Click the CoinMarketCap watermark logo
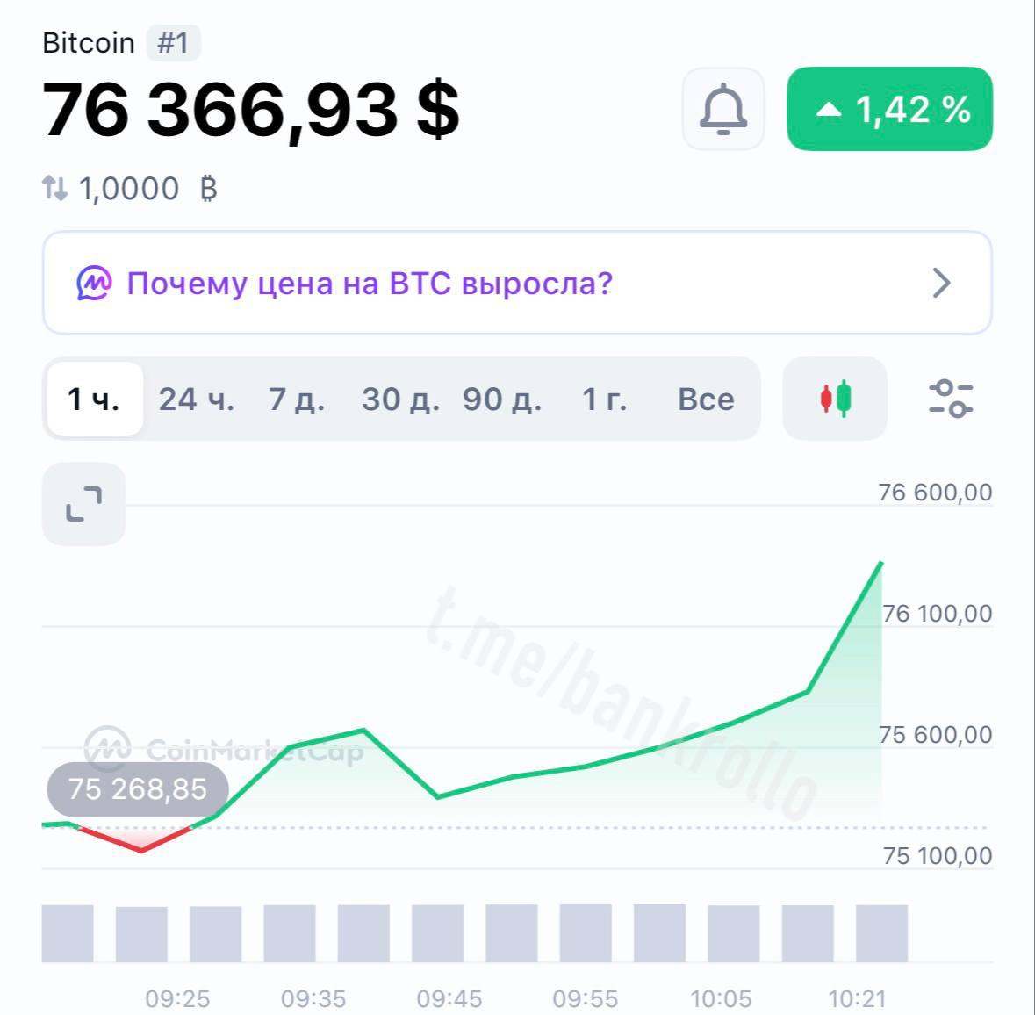This screenshot has width=1035, height=1015. tap(225, 750)
